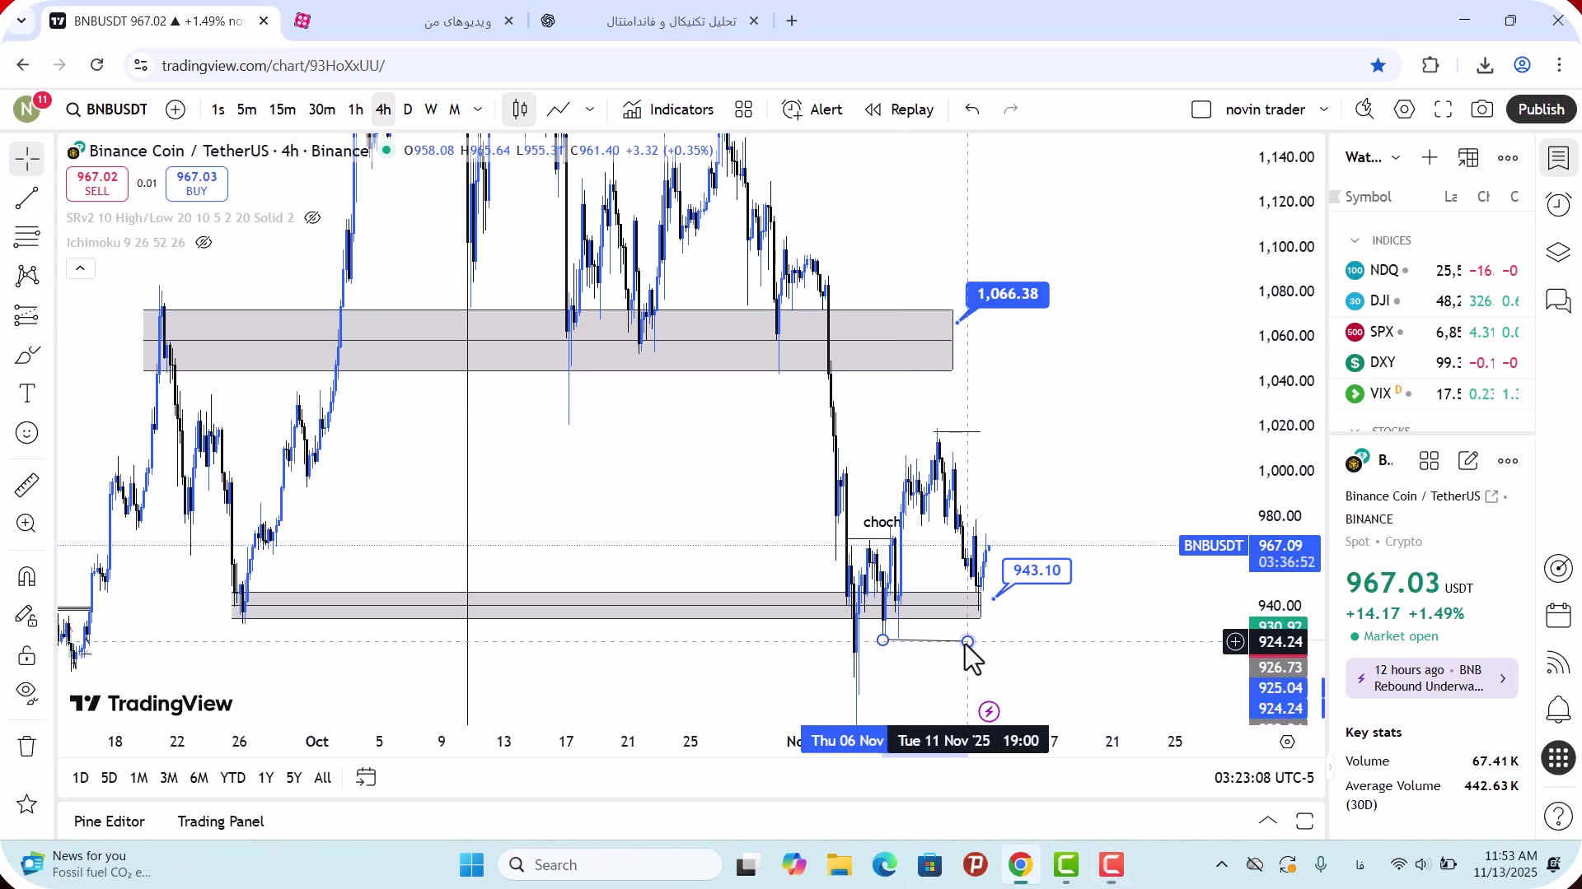
Task: Open the BNB Rebound news item
Action: click(x=1431, y=678)
